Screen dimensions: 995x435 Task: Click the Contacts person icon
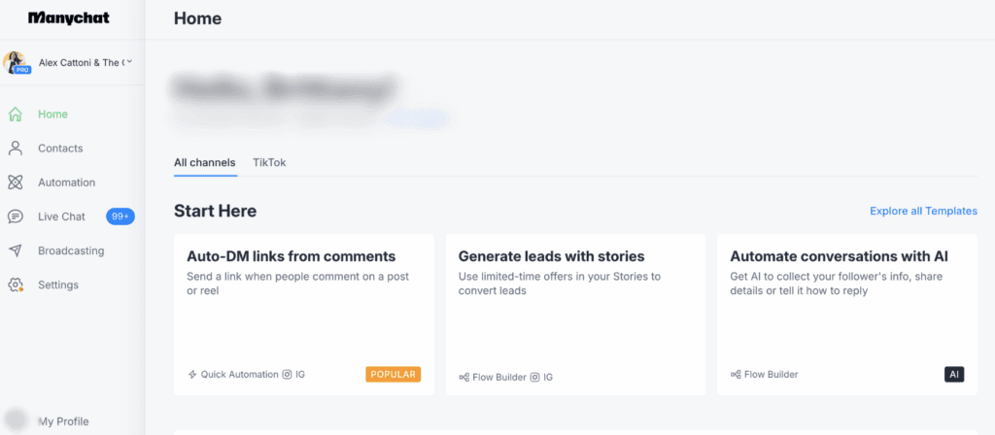[x=16, y=149]
